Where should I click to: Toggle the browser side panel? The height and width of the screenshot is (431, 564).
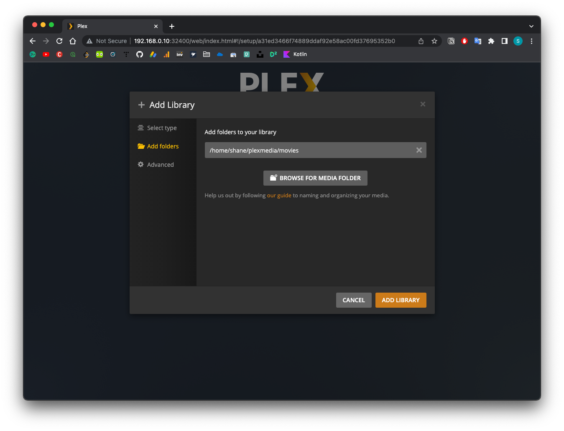pyautogui.click(x=505, y=41)
